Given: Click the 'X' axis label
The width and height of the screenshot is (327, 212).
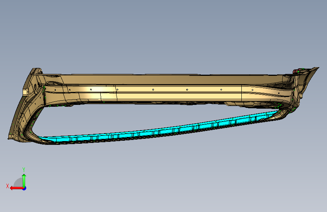Looking at the screenshot, I should pos(8,186).
